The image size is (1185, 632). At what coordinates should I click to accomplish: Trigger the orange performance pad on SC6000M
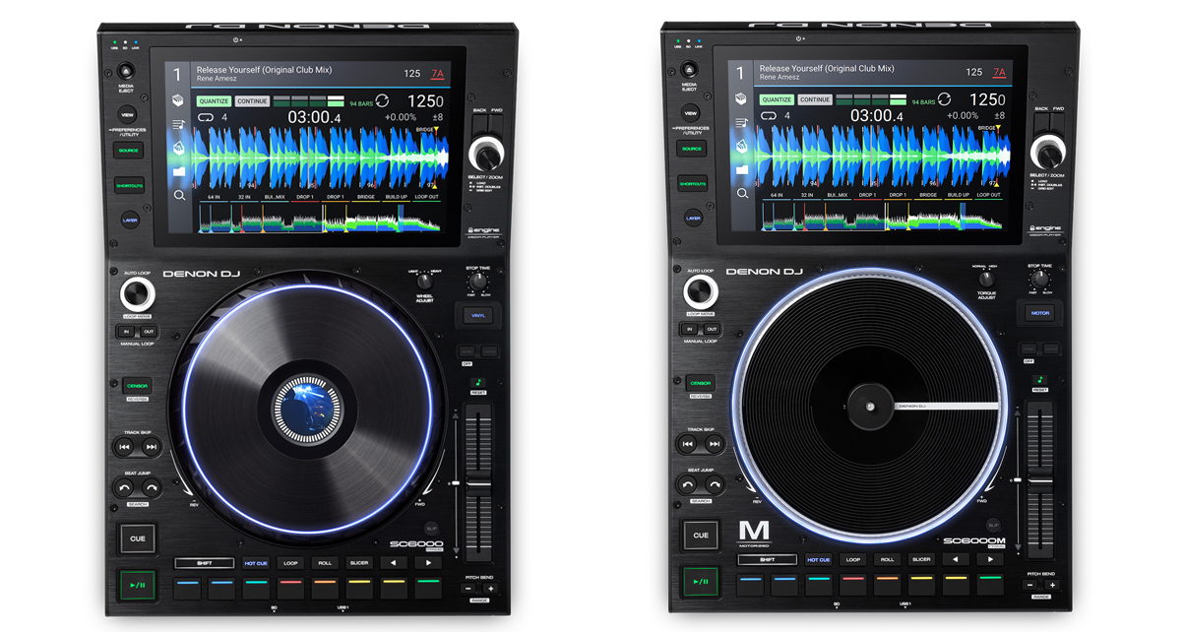[x=887, y=585]
